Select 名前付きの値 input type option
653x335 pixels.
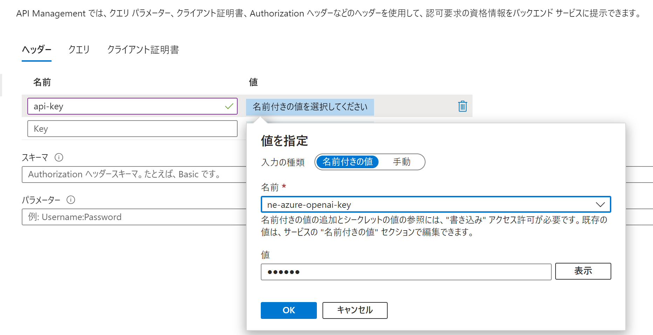click(x=347, y=162)
